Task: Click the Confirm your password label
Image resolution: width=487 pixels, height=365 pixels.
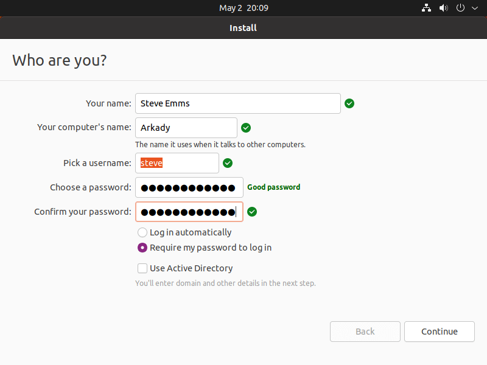Action: (x=83, y=212)
